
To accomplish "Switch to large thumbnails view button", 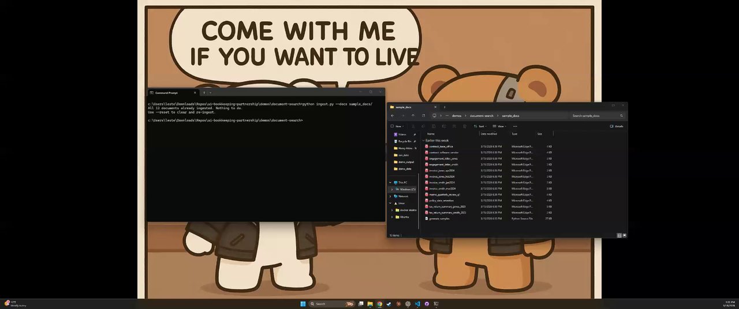I will coord(624,235).
